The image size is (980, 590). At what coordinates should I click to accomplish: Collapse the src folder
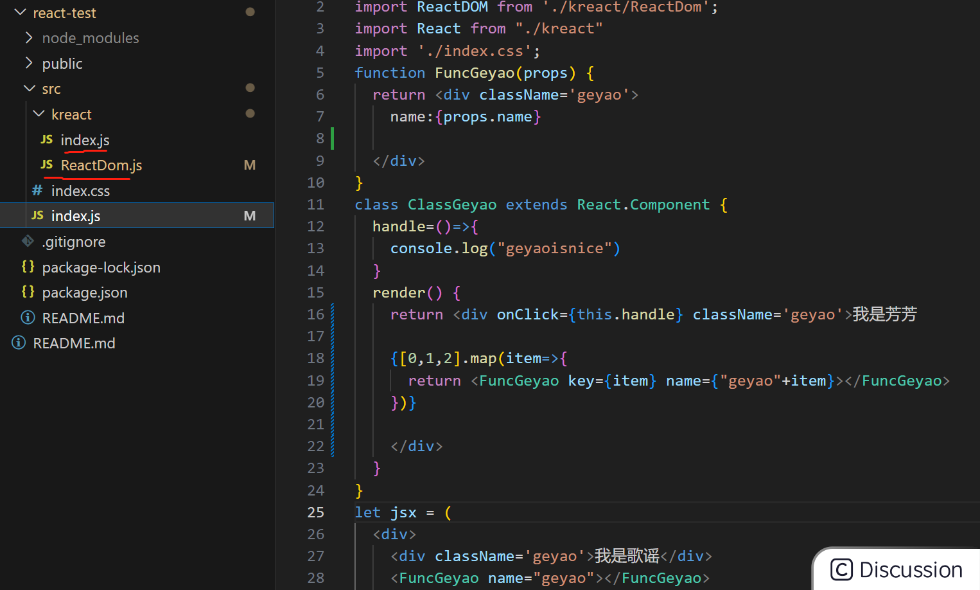28,88
